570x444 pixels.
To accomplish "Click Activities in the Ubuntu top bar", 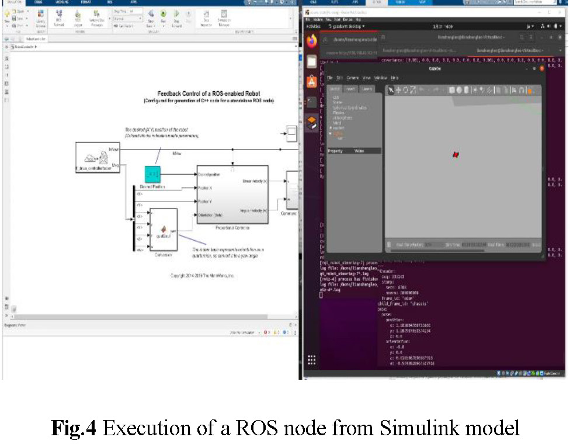I will point(314,26).
